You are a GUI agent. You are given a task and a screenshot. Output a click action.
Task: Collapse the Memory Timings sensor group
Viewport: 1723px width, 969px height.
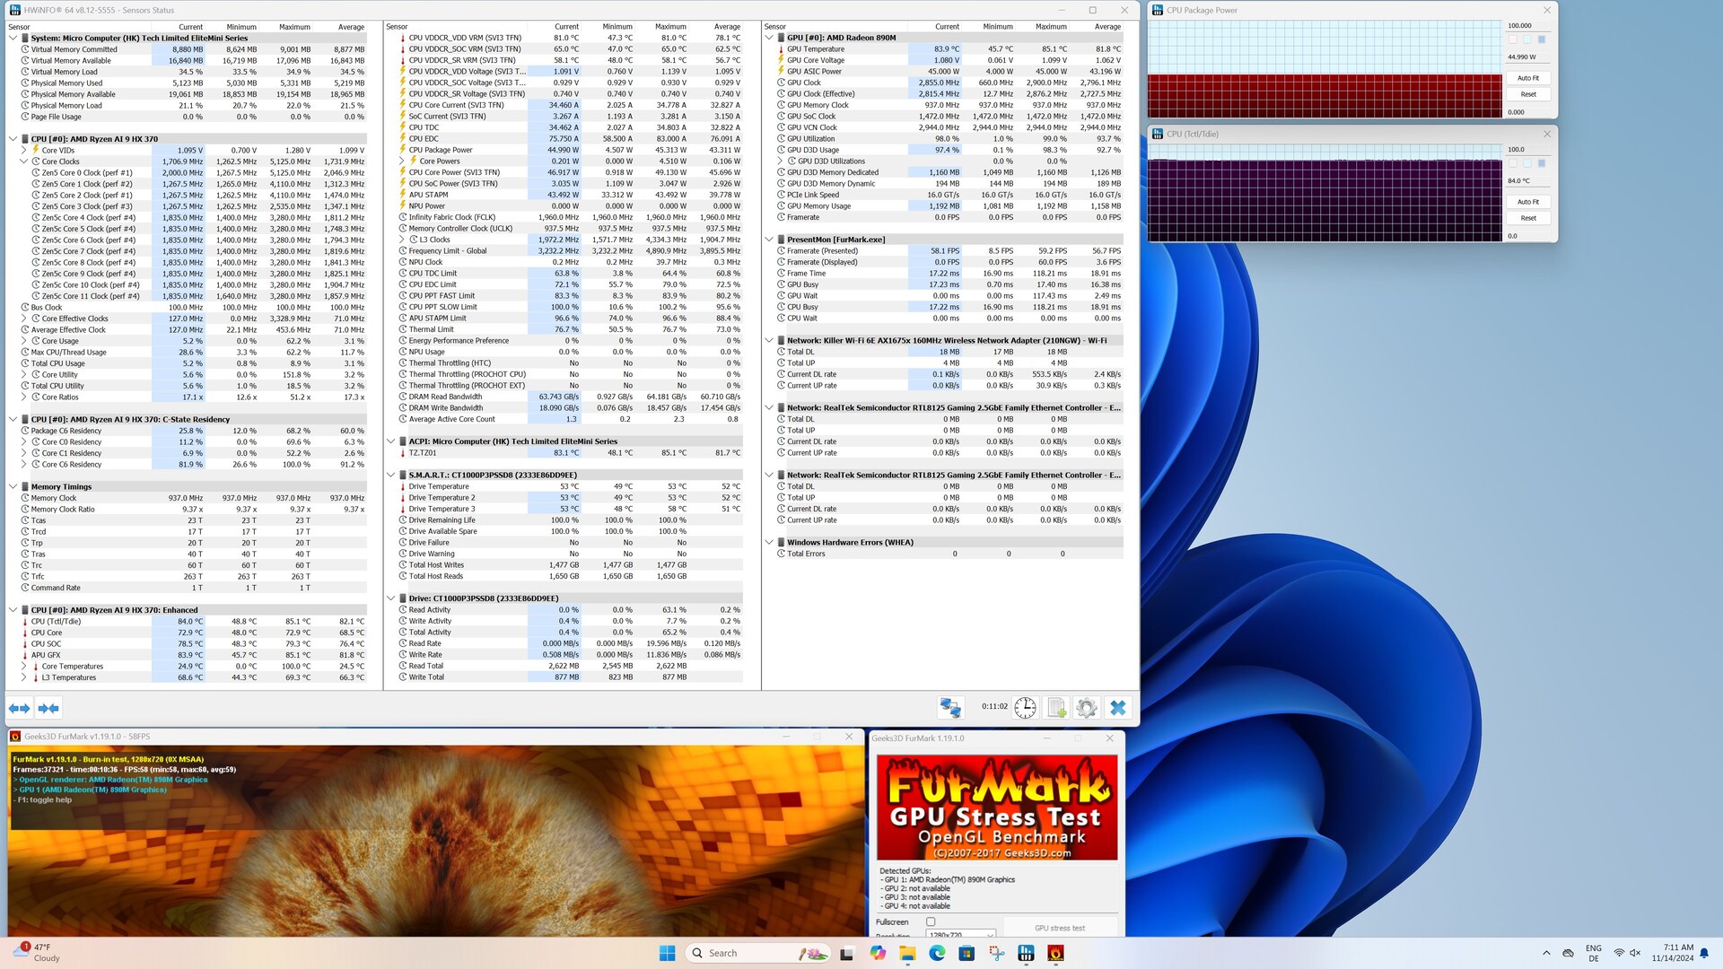pyautogui.click(x=13, y=486)
